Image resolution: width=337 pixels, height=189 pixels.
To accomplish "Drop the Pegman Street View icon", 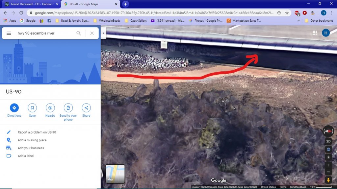I will click(328, 180).
